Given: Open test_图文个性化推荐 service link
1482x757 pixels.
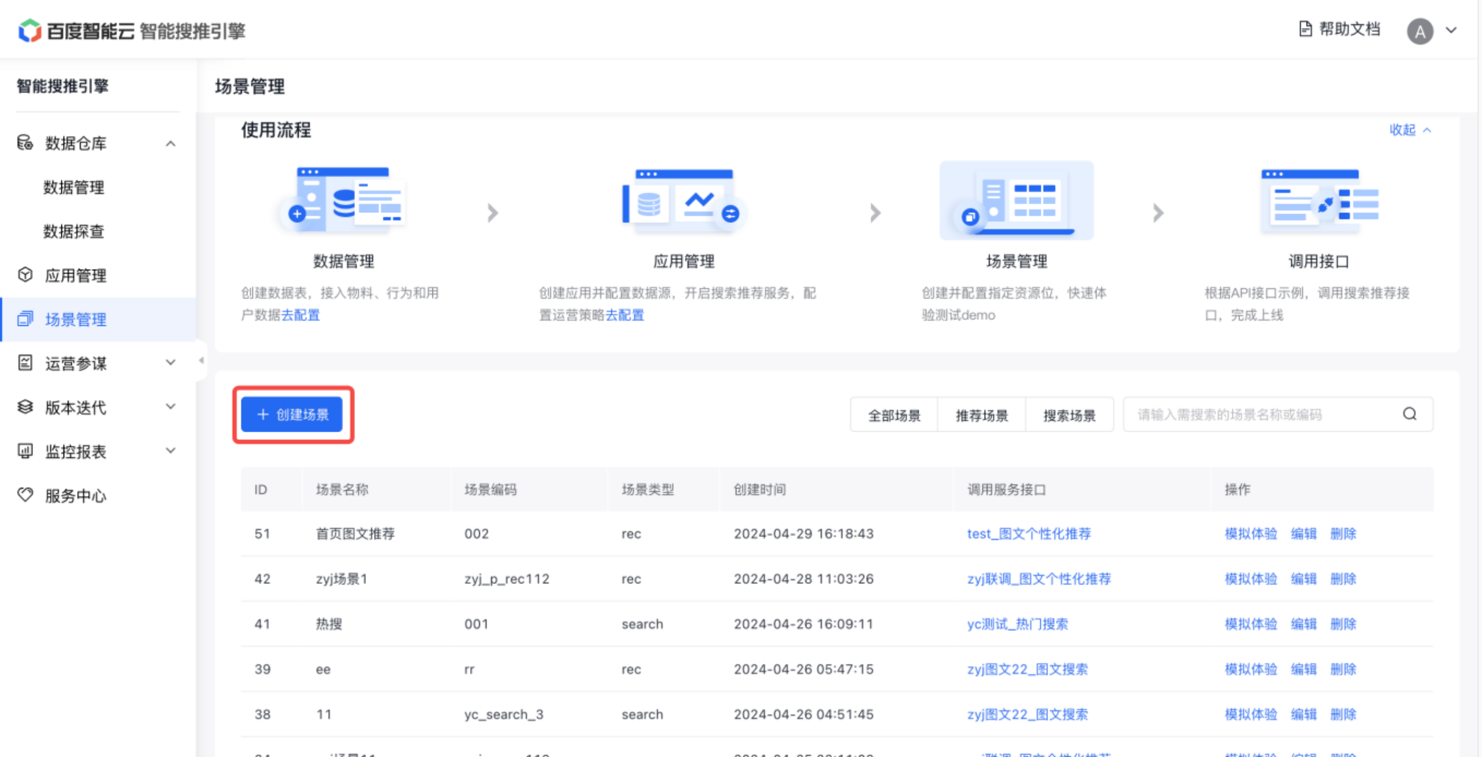Looking at the screenshot, I should [1029, 534].
